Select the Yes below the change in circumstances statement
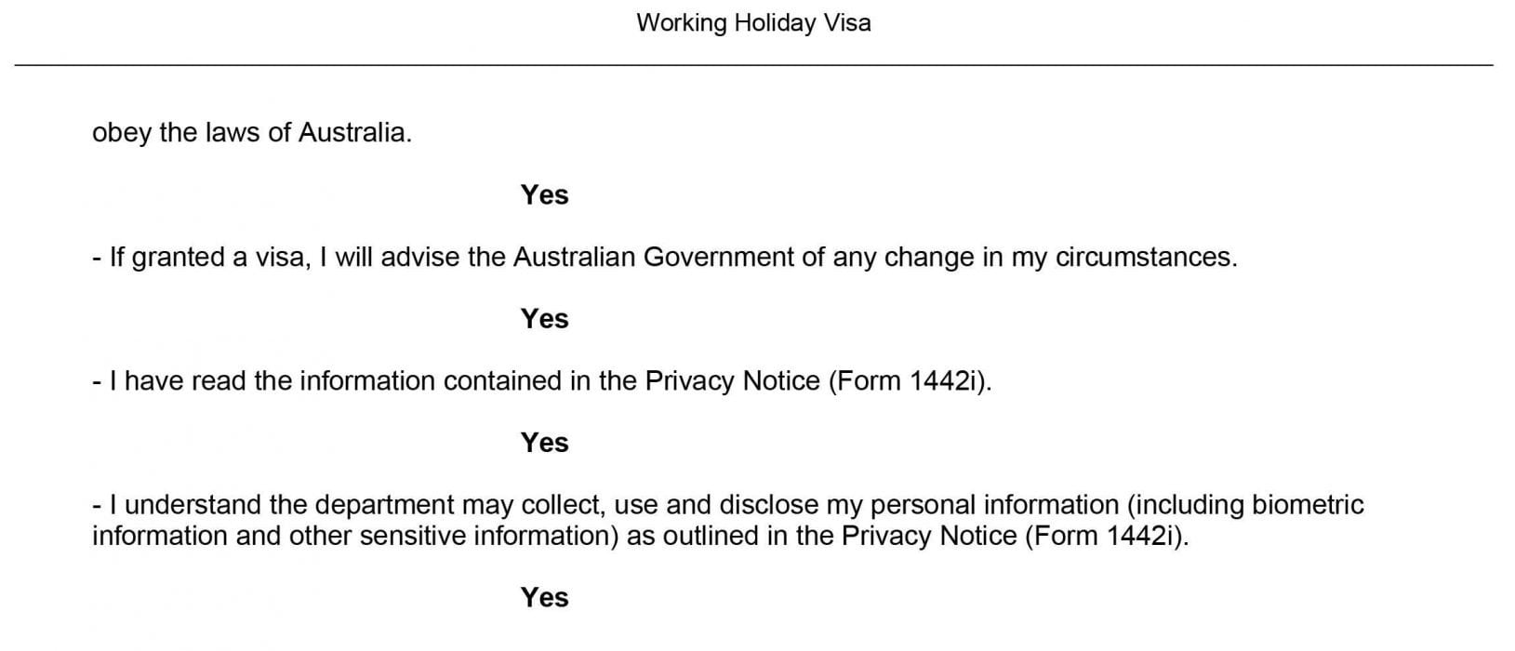The height and width of the screenshot is (651, 1515). coord(544,318)
